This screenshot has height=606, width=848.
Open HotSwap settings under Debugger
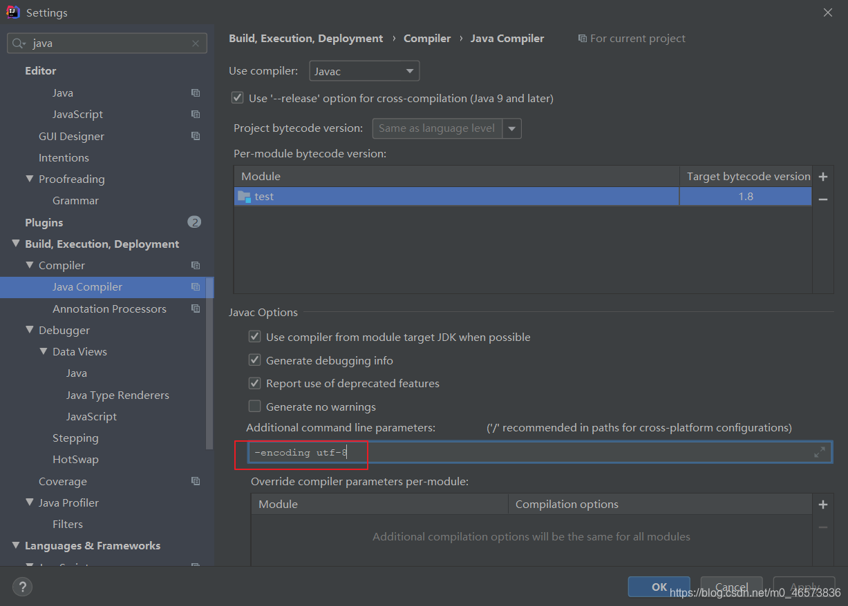75,459
